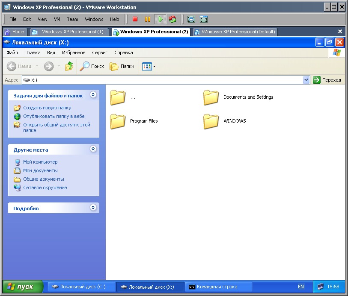Open the Поиск search toolbar button
Screen dimensions: 348x296
[92, 66]
